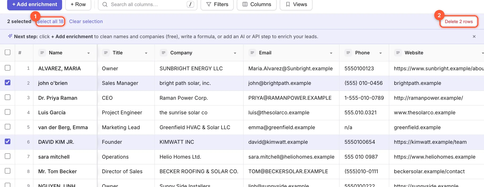The height and width of the screenshot is (187, 484).
Task: Check the Mr. Tom Becker row checkbox
Action: [8, 171]
